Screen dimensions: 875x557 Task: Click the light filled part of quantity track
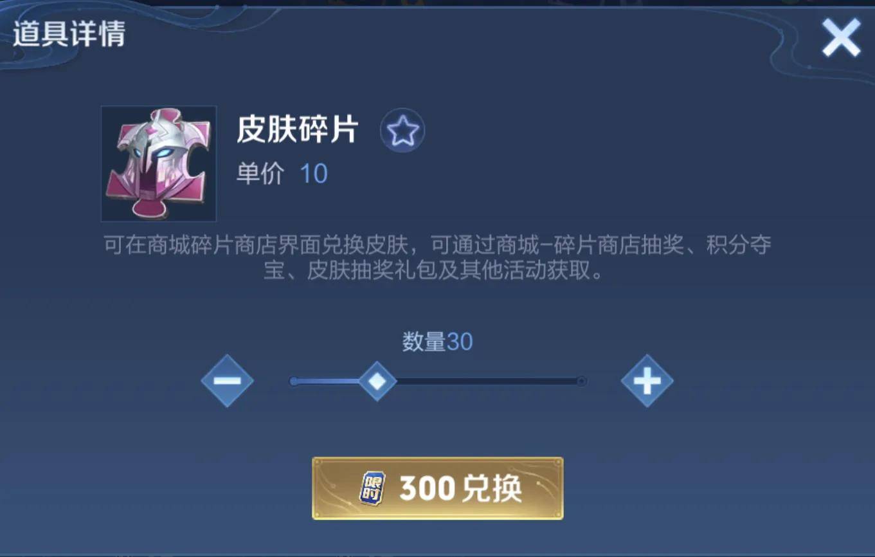328,381
